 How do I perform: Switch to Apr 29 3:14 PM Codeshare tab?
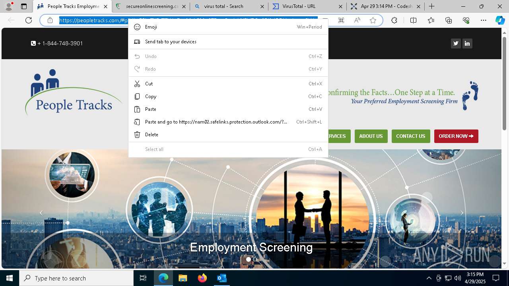point(386,6)
